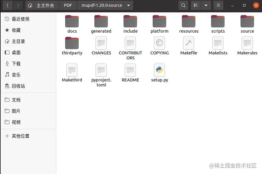This screenshot has height=174, width=262.
Task: Select the Makethird file icon
Action: 72,70
